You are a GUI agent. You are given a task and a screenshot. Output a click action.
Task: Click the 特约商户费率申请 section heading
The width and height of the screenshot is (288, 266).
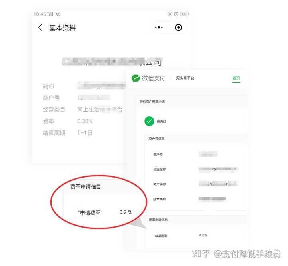pyautogui.click(x=152, y=102)
